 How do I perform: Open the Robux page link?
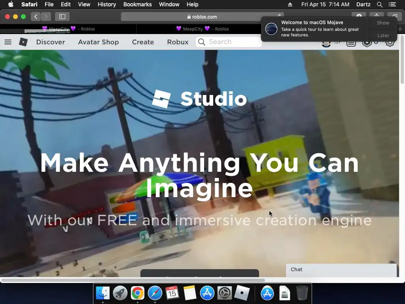(178, 42)
